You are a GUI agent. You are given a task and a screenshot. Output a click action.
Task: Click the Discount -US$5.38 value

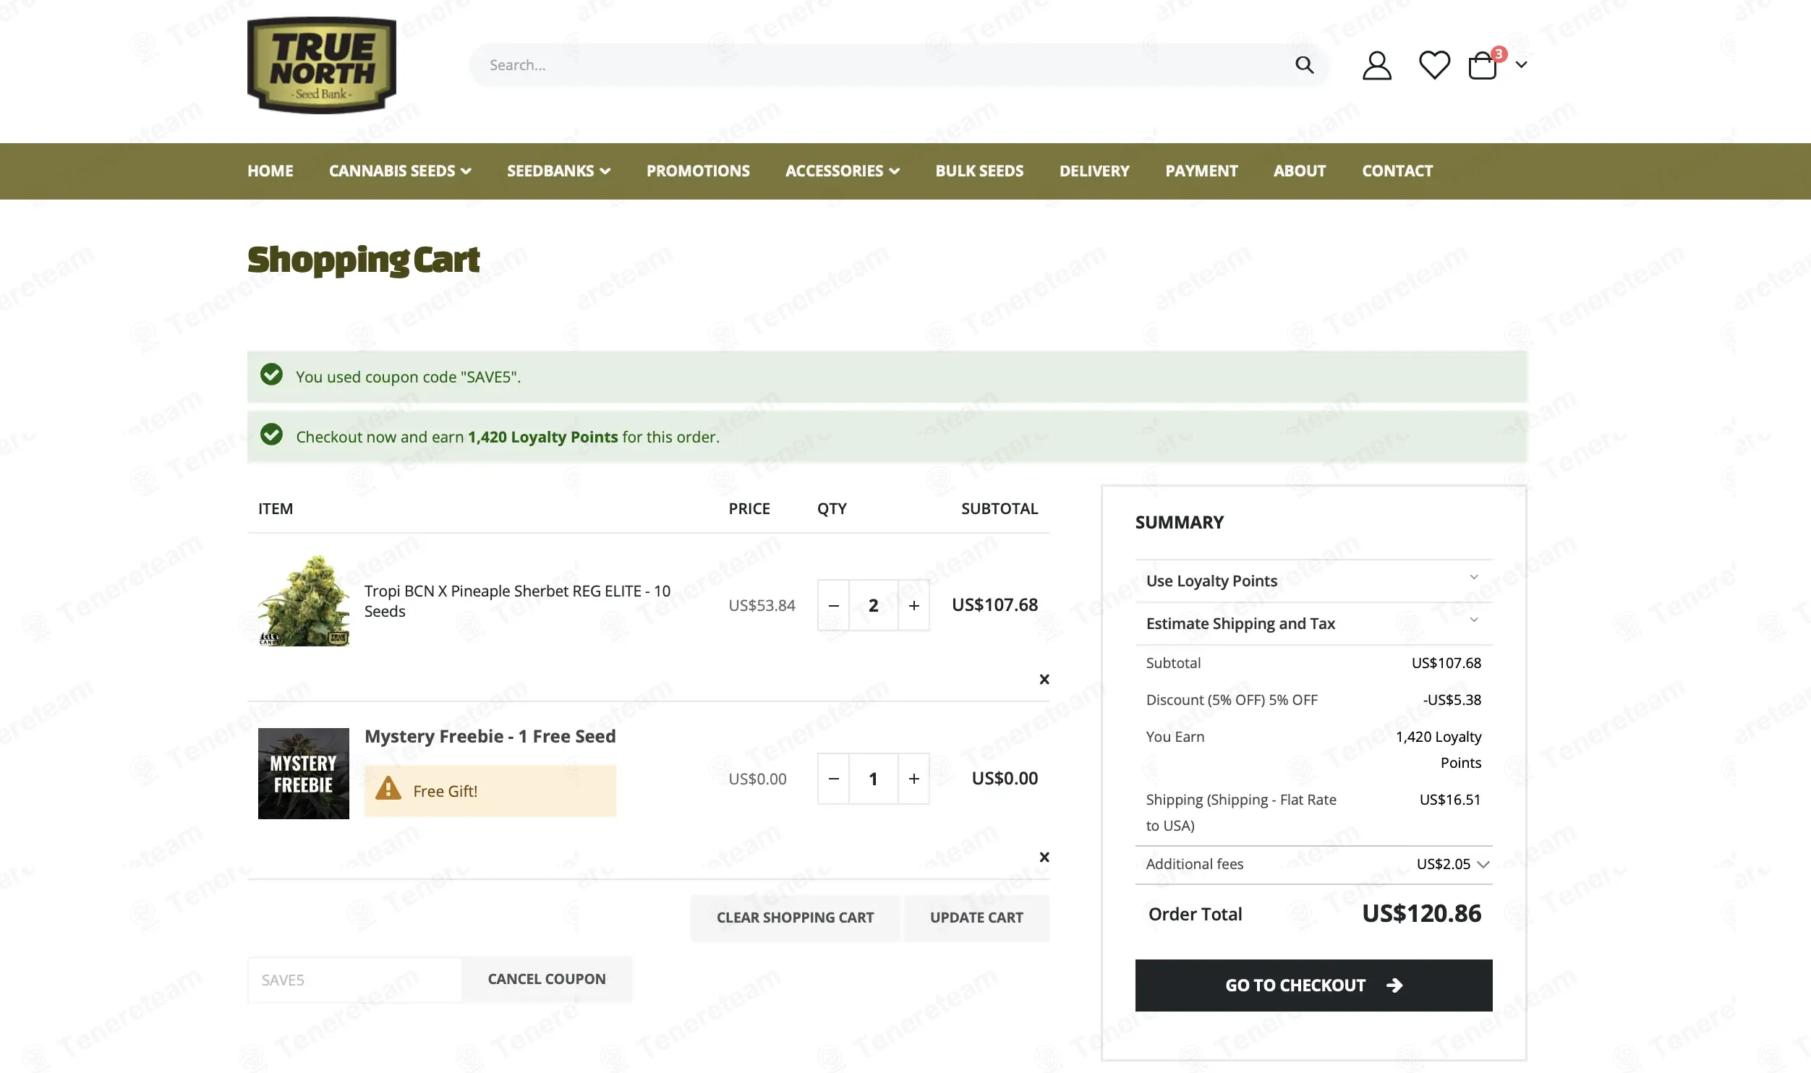tap(1452, 700)
